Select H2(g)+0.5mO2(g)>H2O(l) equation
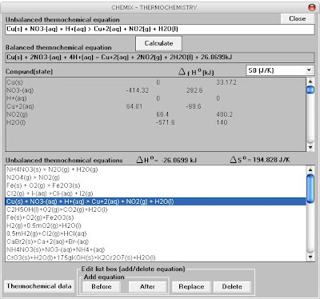This screenshot has width=320, height=299. click(156, 225)
